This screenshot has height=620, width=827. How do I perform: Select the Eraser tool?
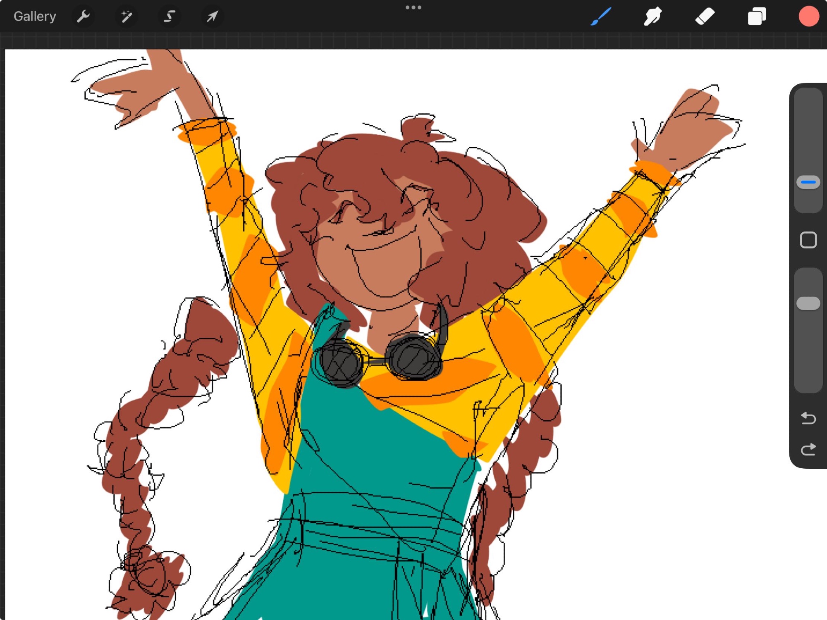point(705,17)
